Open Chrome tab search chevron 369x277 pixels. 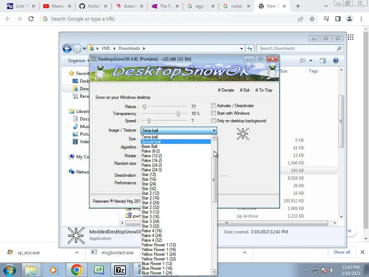click(326, 6)
